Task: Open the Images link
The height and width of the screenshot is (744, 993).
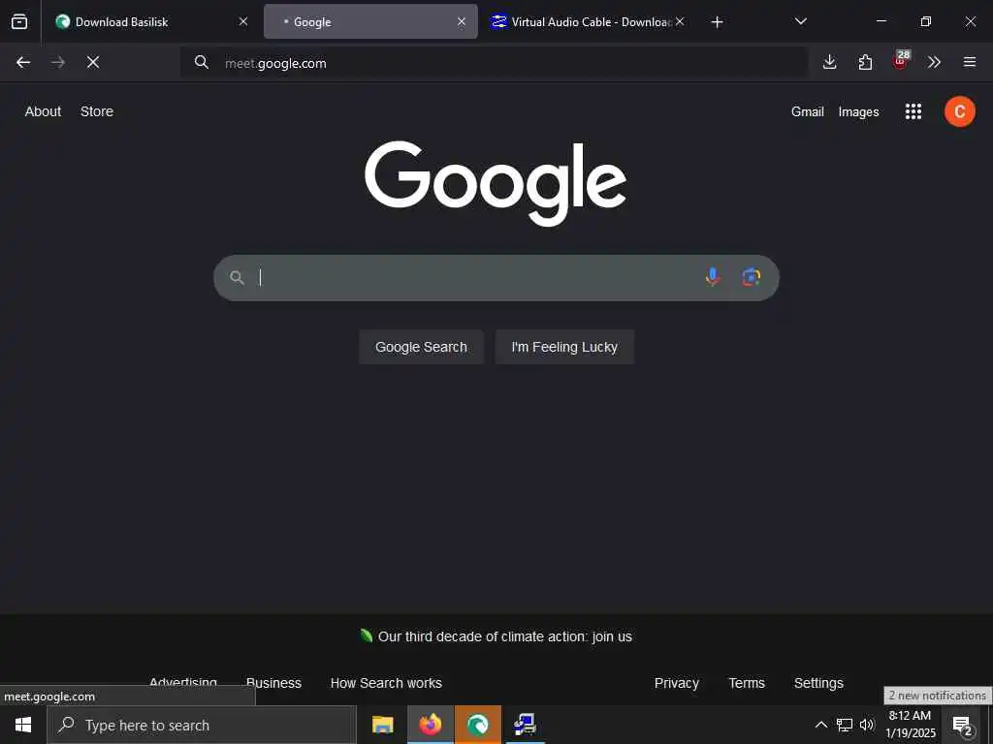Action: click(x=859, y=112)
